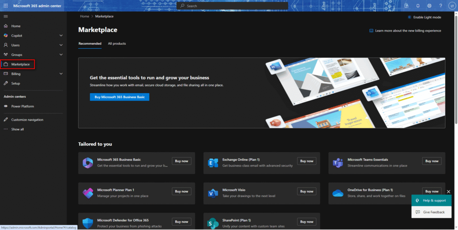Buy now for Microsoft Visio
This screenshot has width=458, height=230.
click(x=306, y=191)
